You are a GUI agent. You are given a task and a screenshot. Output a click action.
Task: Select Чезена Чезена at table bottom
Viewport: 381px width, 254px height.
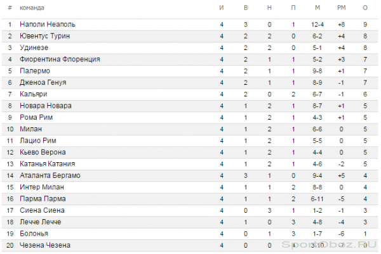pos(45,245)
